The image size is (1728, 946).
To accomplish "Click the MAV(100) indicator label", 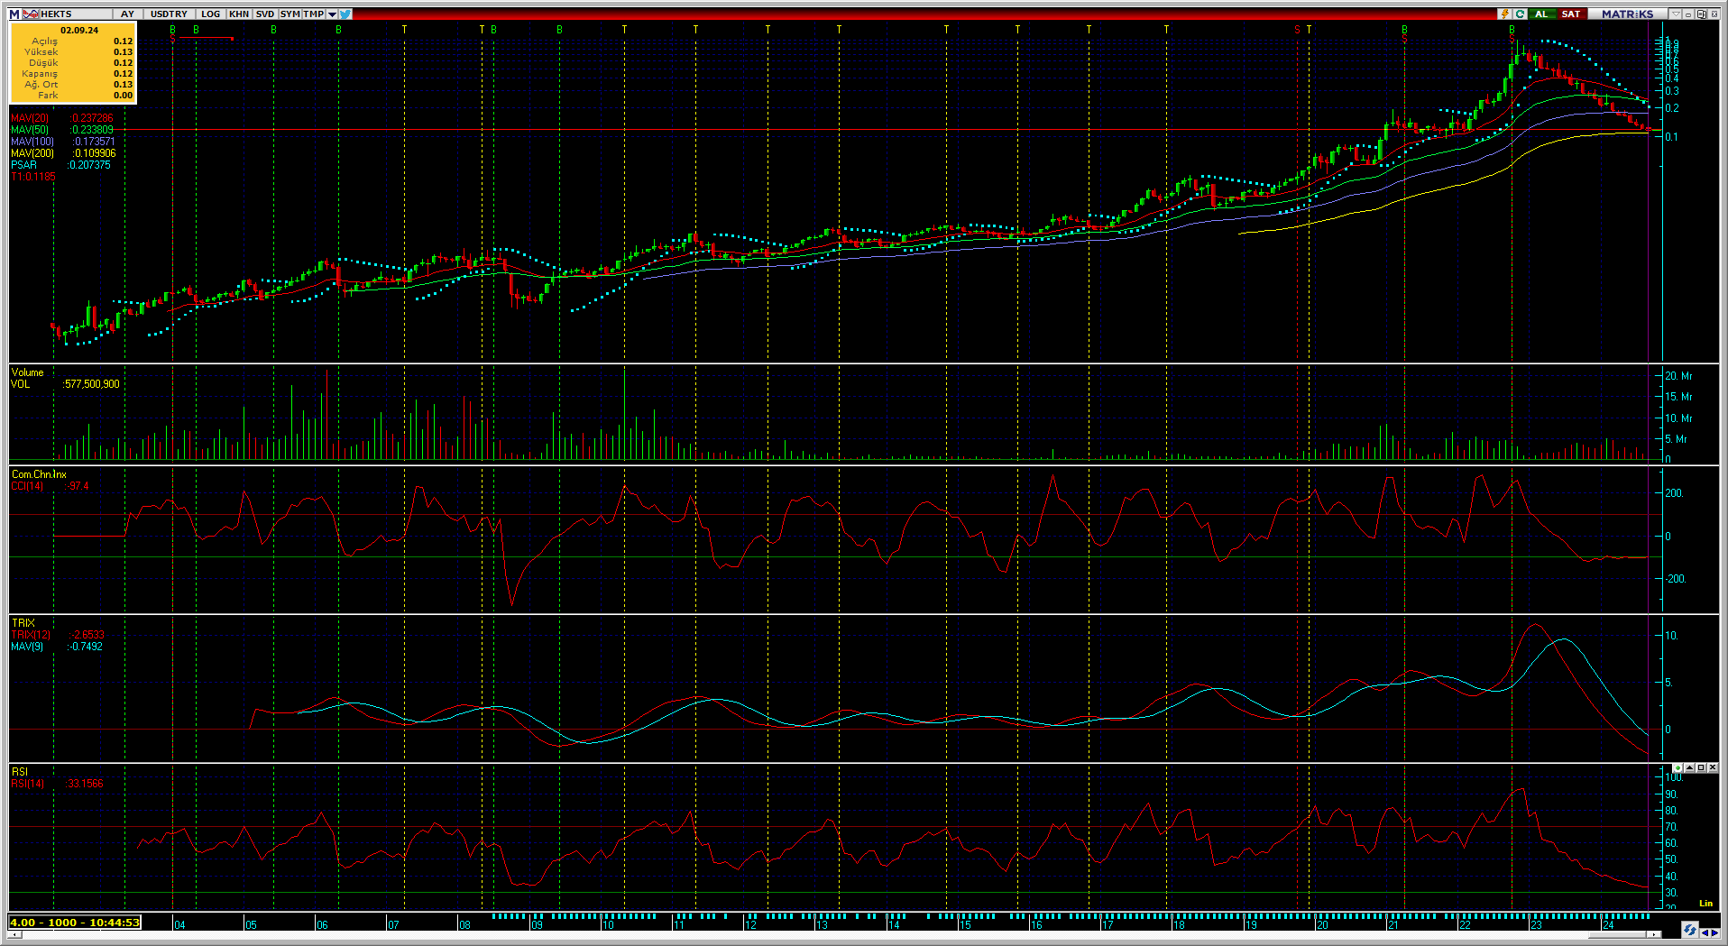I will point(32,142).
